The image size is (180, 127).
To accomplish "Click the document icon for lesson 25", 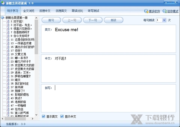I will tap(8, 65).
